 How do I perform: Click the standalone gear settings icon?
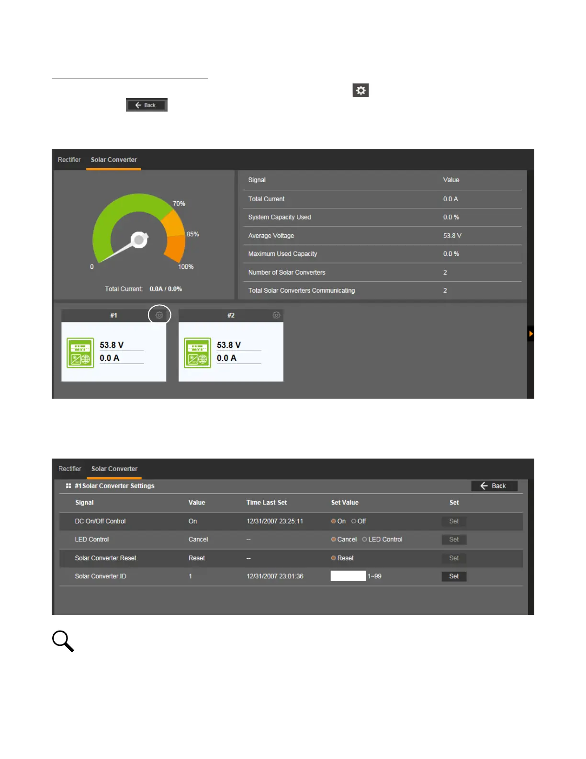coord(361,90)
